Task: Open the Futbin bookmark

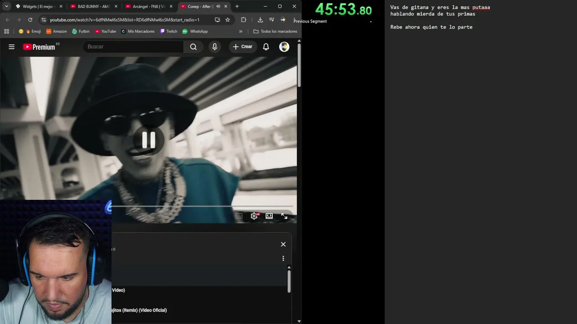Action: click(81, 31)
